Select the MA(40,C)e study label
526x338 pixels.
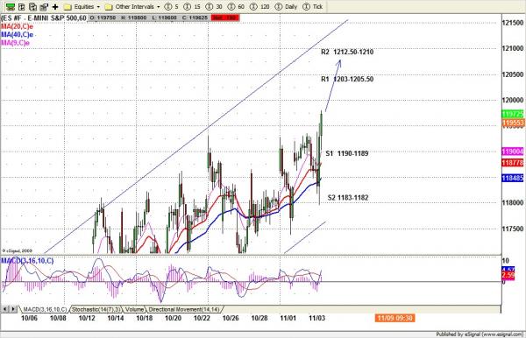coord(18,35)
